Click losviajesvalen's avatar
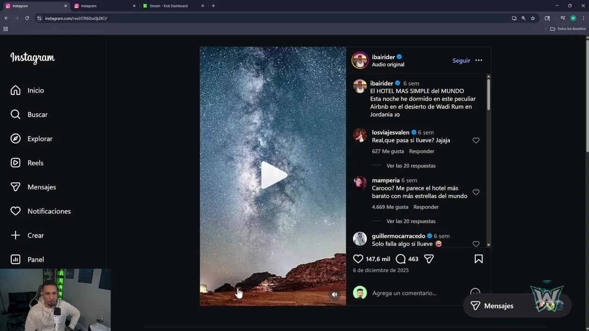The width and height of the screenshot is (589, 331). (x=360, y=135)
